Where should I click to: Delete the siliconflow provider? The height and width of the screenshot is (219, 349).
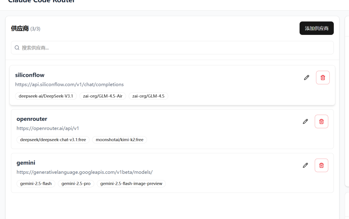coord(323,78)
